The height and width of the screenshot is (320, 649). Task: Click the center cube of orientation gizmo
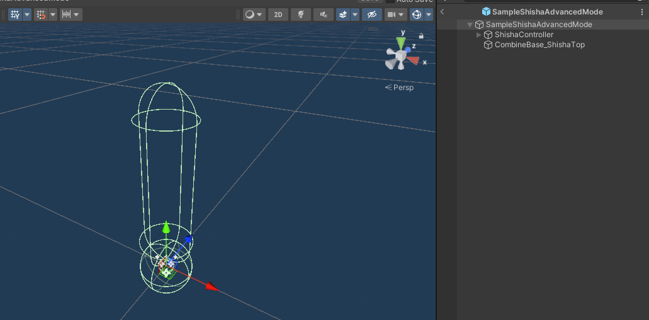400,55
